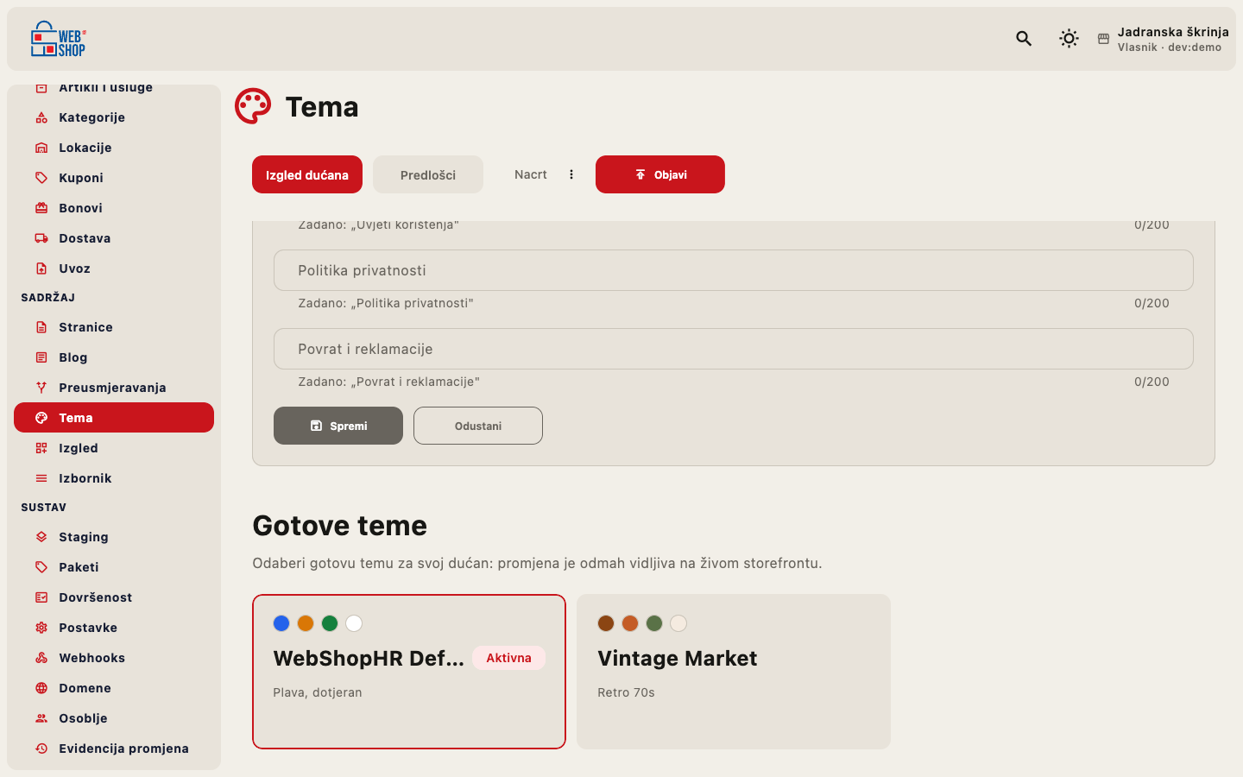
Task: Open the Jadranska škrinja account menu
Action: click(x=1164, y=39)
